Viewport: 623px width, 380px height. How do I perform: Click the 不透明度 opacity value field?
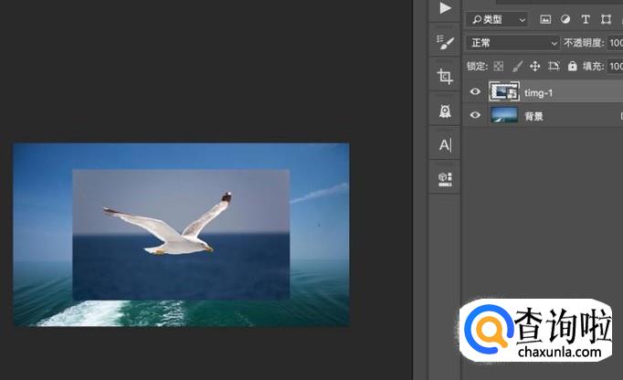click(616, 43)
